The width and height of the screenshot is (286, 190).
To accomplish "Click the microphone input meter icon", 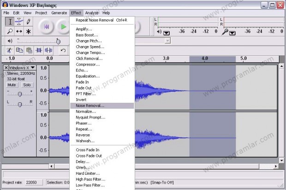I will point(225,32).
